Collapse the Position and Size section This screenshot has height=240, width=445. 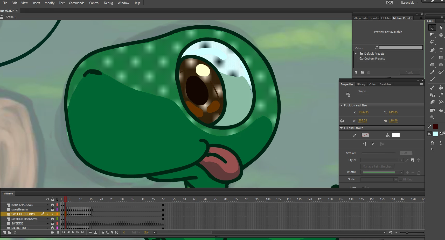click(342, 105)
